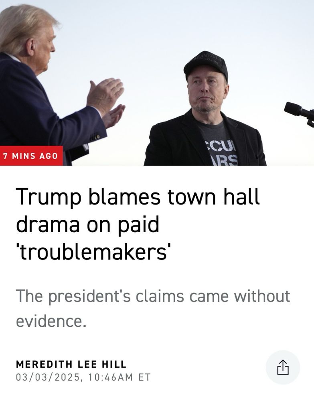Click the 03/03/2025 publication date

[48, 377]
